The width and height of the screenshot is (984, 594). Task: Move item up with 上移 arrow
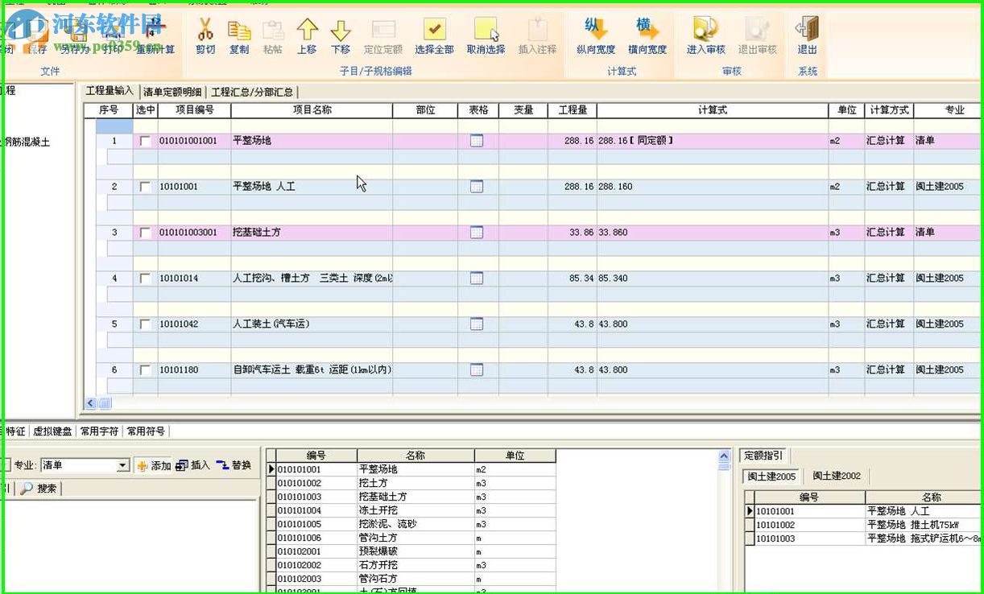[x=307, y=31]
